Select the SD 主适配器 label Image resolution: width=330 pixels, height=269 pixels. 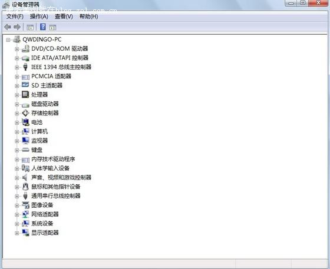pos(47,85)
